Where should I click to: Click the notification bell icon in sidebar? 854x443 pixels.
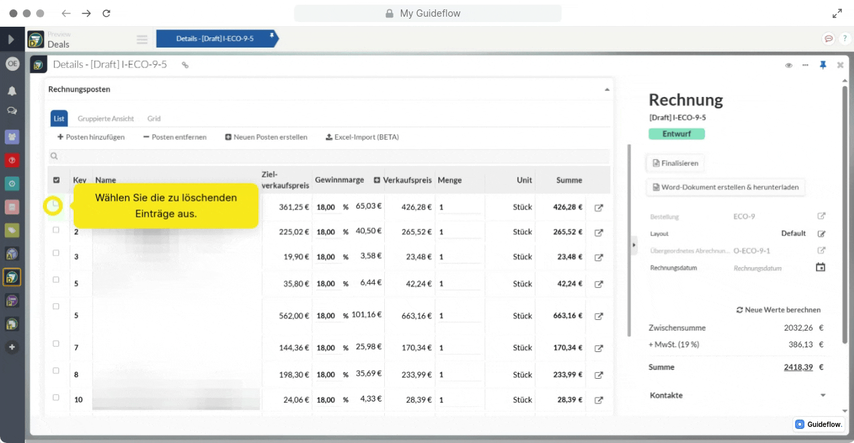pyautogui.click(x=12, y=91)
